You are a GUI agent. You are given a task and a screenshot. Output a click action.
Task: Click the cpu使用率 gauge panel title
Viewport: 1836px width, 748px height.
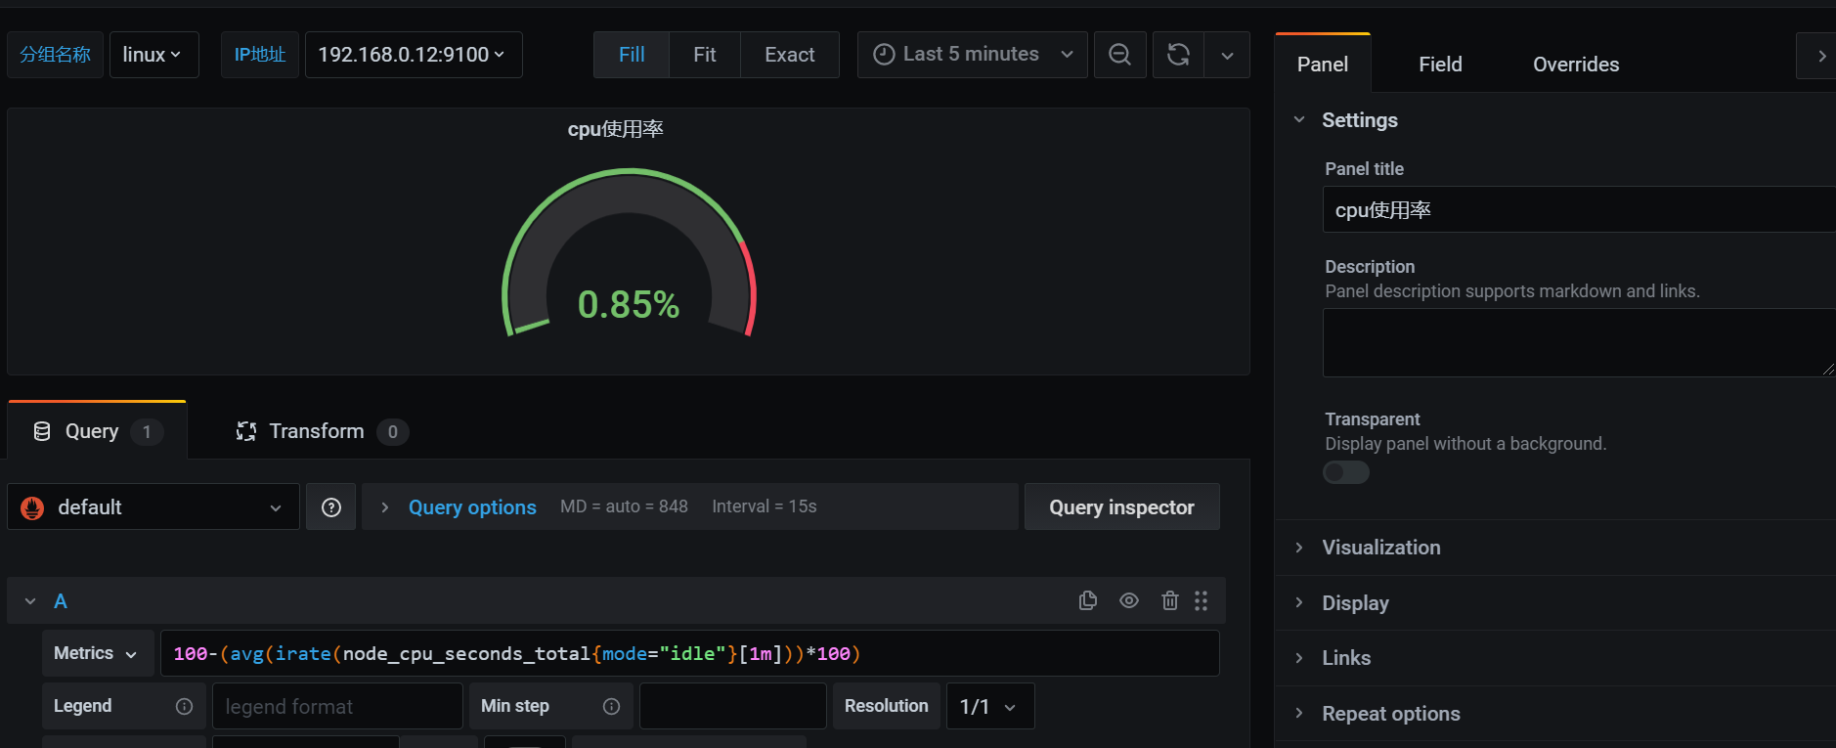616,129
